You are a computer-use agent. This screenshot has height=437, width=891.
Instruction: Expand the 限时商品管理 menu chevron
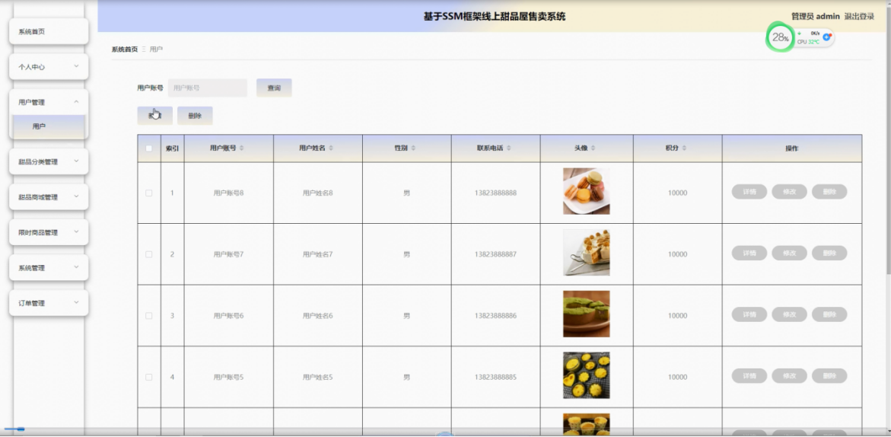[x=76, y=232]
